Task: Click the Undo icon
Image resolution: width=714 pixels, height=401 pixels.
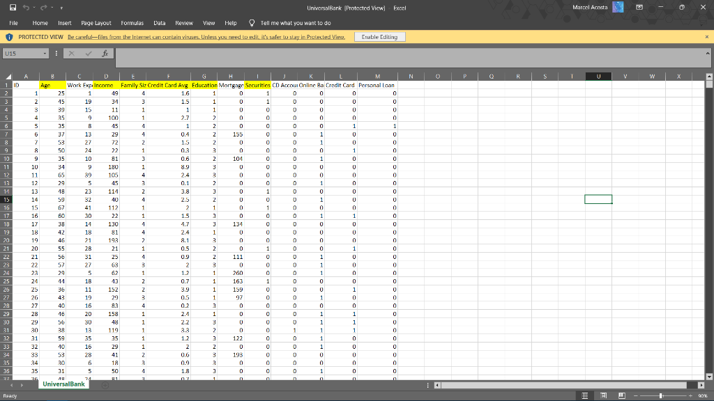Action: (26, 7)
